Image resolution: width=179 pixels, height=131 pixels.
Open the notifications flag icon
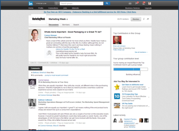pyautogui.click(x=137, y=3)
